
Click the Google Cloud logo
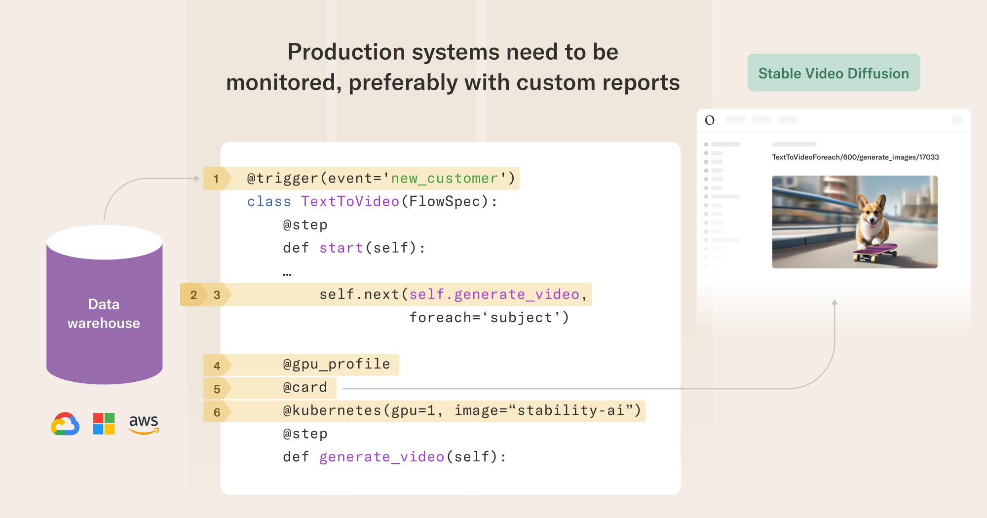pyautogui.click(x=65, y=424)
